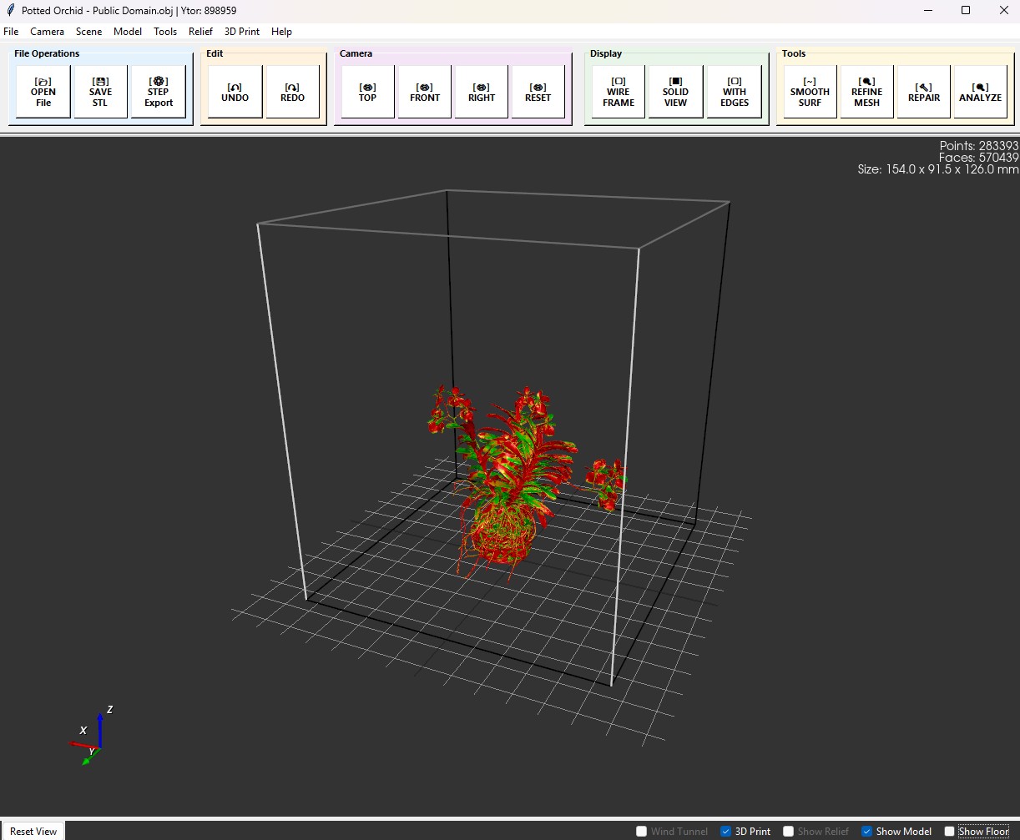Image resolution: width=1020 pixels, height=840 pixels.
Task: Enable WIRE FRAME display mode
Action: coord(619,92)
